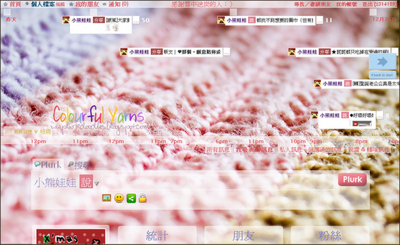The width and height of the screenshot is (400, 245).
Task: Open image thumbnails in the [跟風]大家 plurk
Action: click(112, 27)
